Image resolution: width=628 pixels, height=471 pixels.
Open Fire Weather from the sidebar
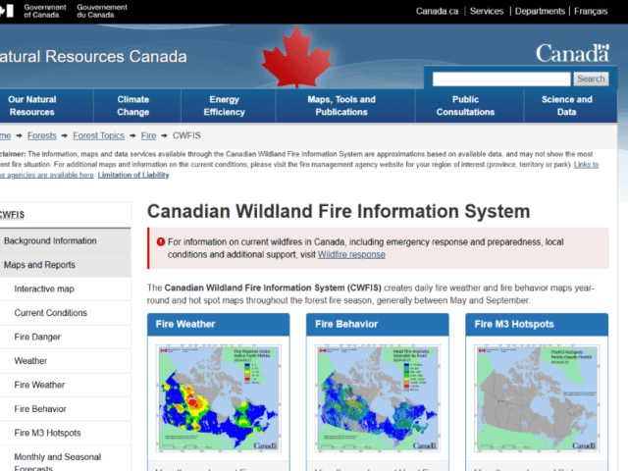(x=66, y=385)
